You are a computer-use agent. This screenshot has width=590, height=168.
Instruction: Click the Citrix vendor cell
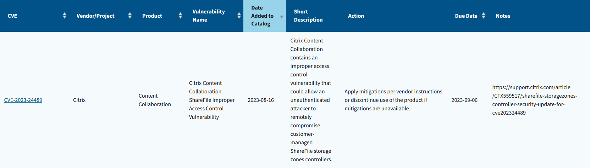[x=79, y=100]
